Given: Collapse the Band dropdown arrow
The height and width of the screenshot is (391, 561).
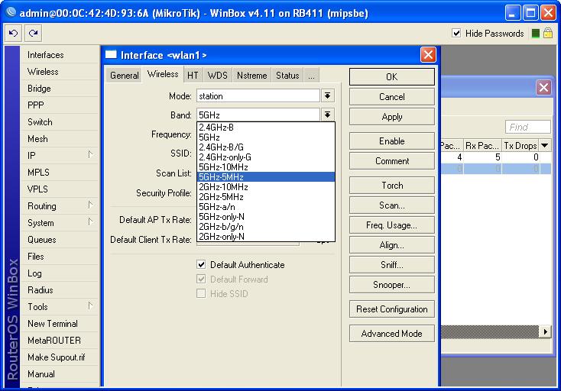Looking at the screenshot, I should [327, 115].
